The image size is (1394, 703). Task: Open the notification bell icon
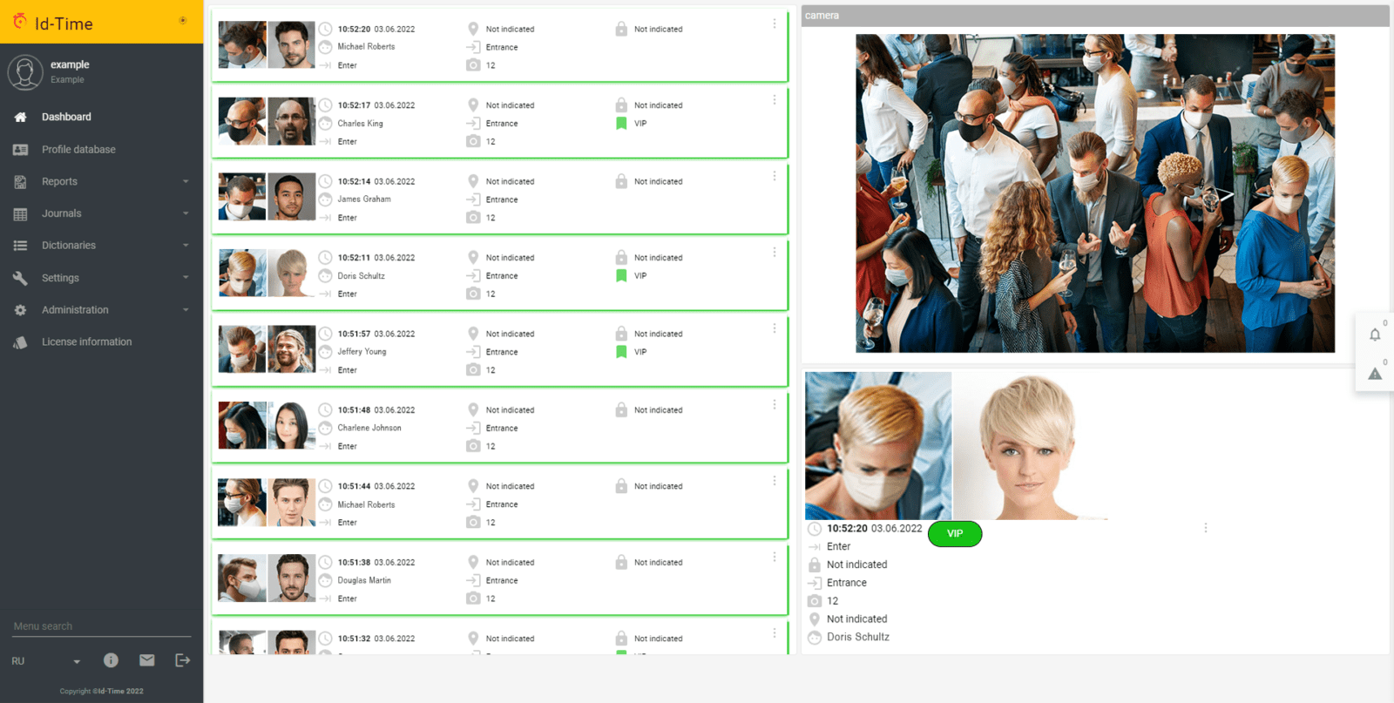click(1375, 335)
